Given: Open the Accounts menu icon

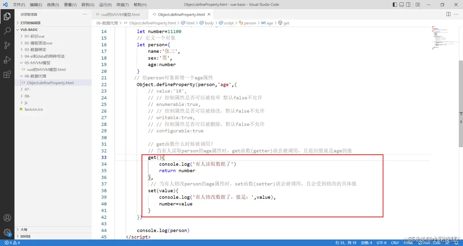Looking at the screenshot, I should pos(7,218).
